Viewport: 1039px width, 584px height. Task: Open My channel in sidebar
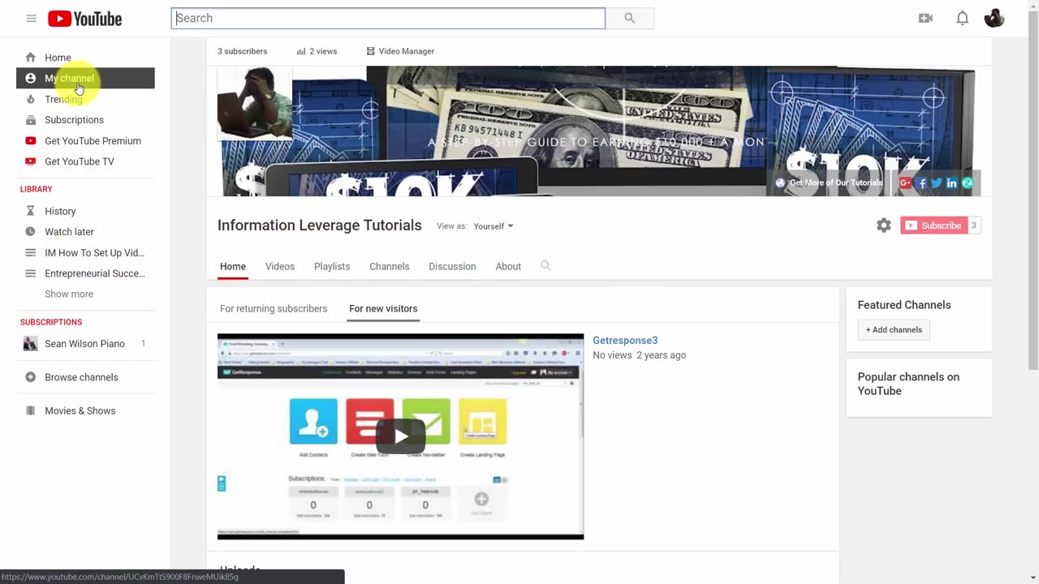point(85,79)
